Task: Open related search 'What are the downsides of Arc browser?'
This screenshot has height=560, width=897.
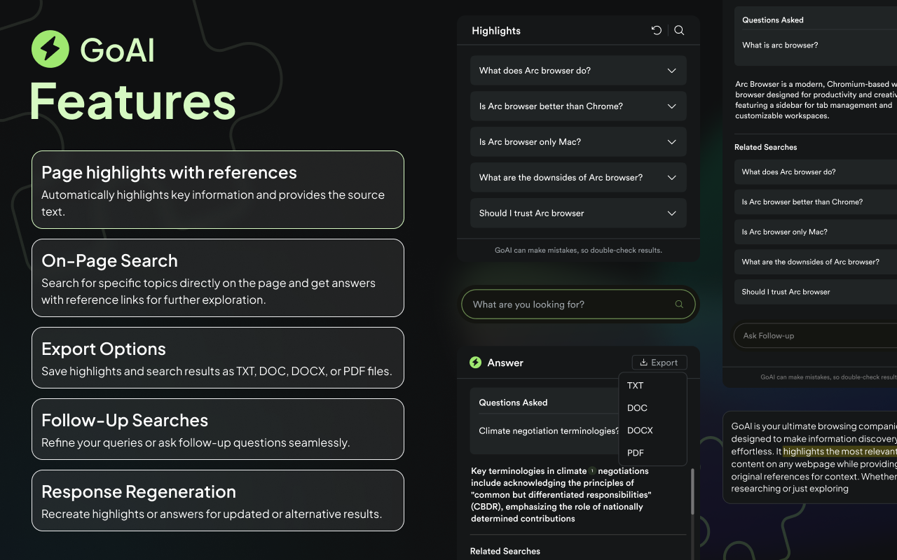Action: tap(816, 262)
